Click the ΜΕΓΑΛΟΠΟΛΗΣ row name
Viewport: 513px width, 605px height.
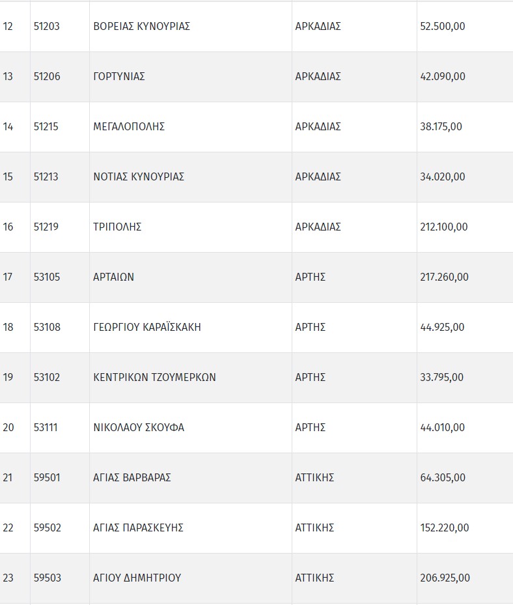point(129,127)
